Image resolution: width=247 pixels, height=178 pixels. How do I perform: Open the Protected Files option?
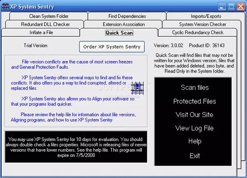point(195,101)
